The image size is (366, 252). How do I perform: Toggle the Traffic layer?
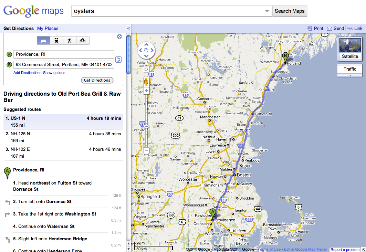click(350, 69)
